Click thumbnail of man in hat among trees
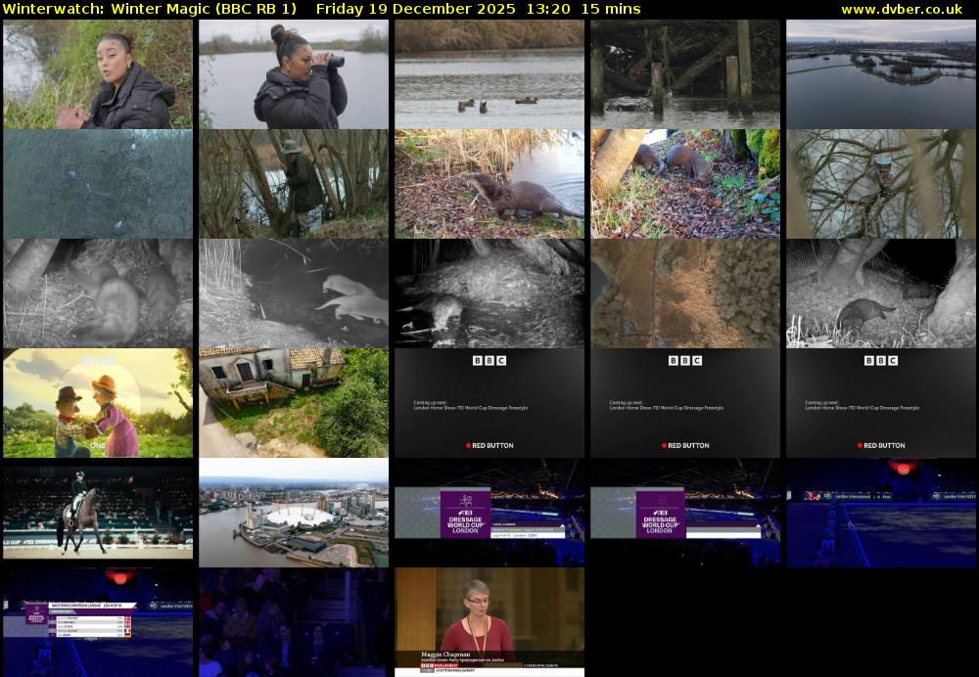 [294, 184]
